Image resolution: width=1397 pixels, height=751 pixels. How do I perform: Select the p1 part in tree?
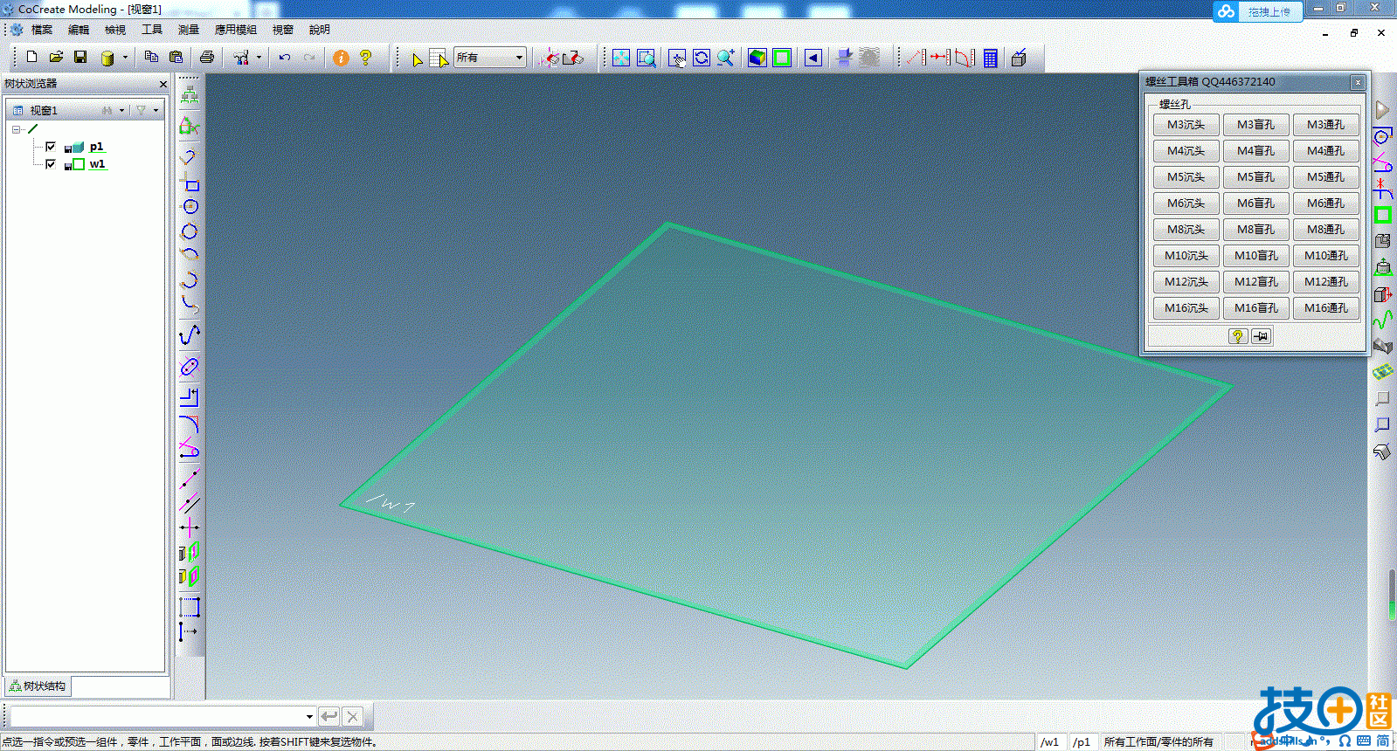click(96, 147)
